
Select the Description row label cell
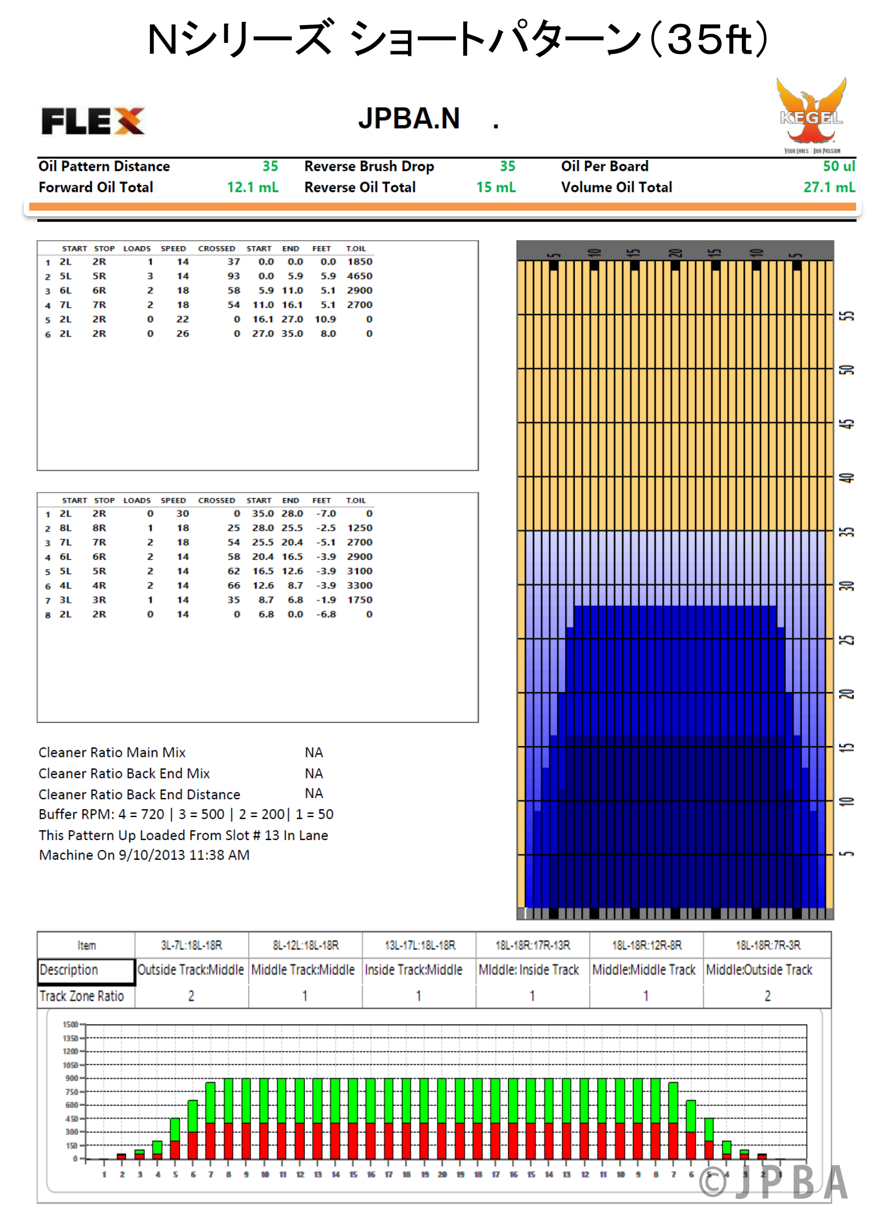pyautogui.click(x=86, y=971)
